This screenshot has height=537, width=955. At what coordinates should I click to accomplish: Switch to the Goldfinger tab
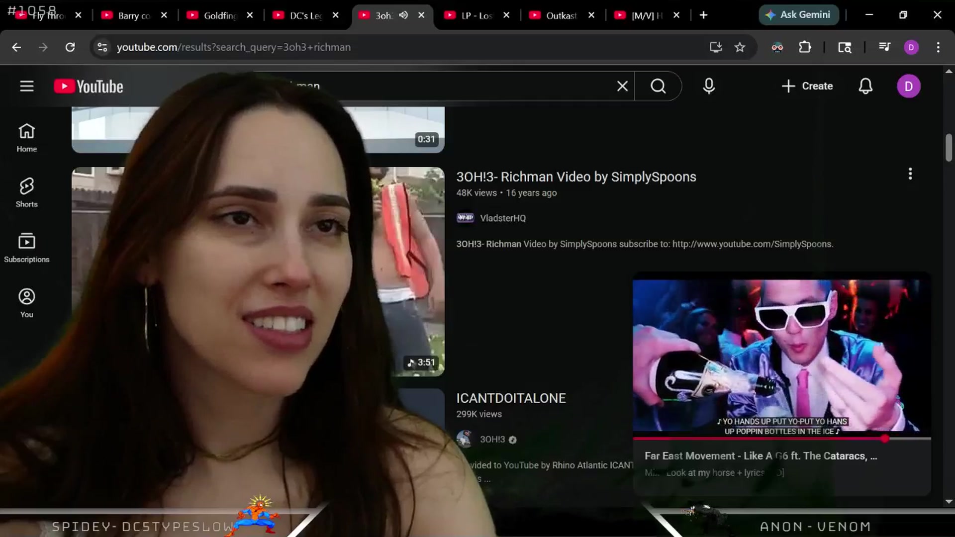[220, 15]
